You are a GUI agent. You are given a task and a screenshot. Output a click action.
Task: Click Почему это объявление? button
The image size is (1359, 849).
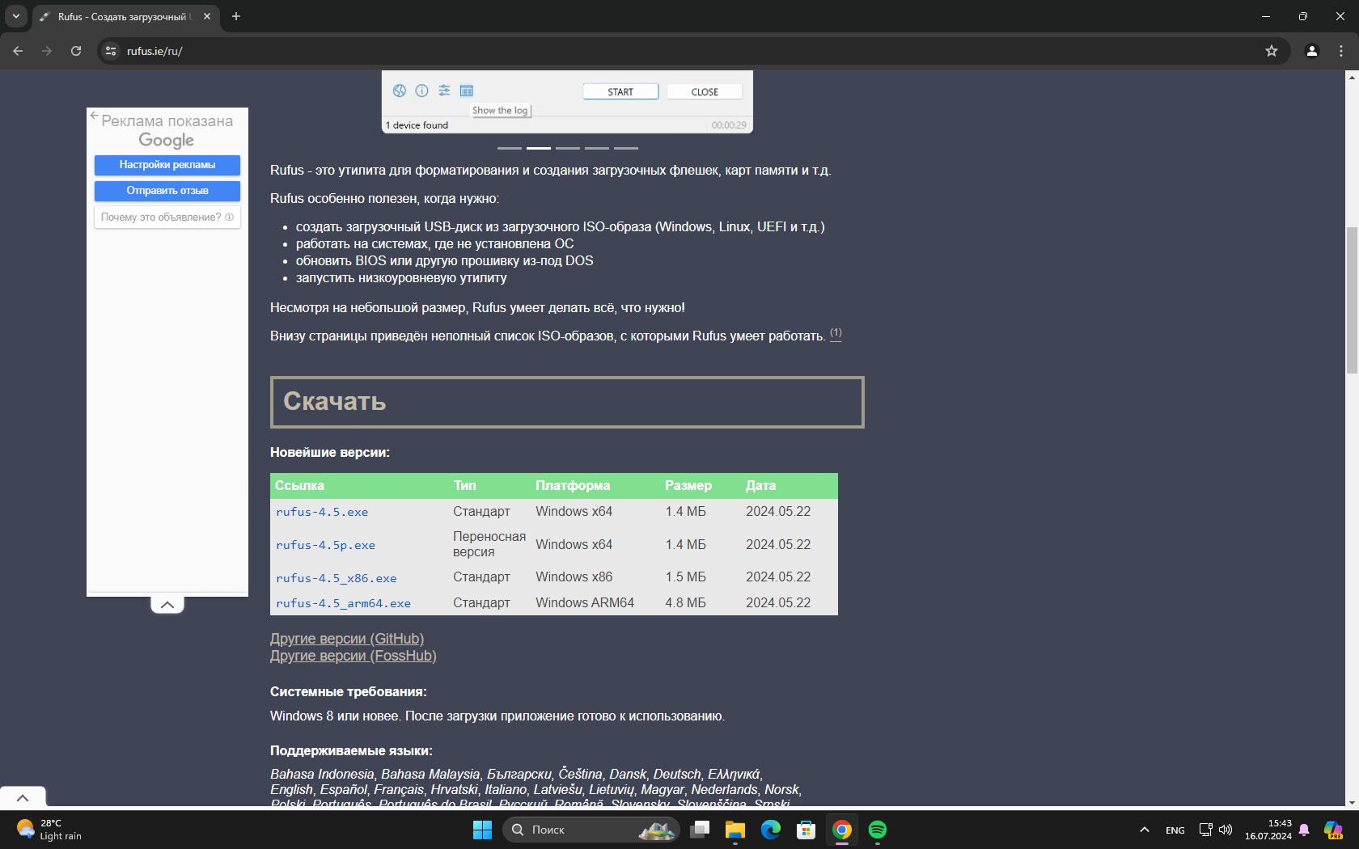167,218
